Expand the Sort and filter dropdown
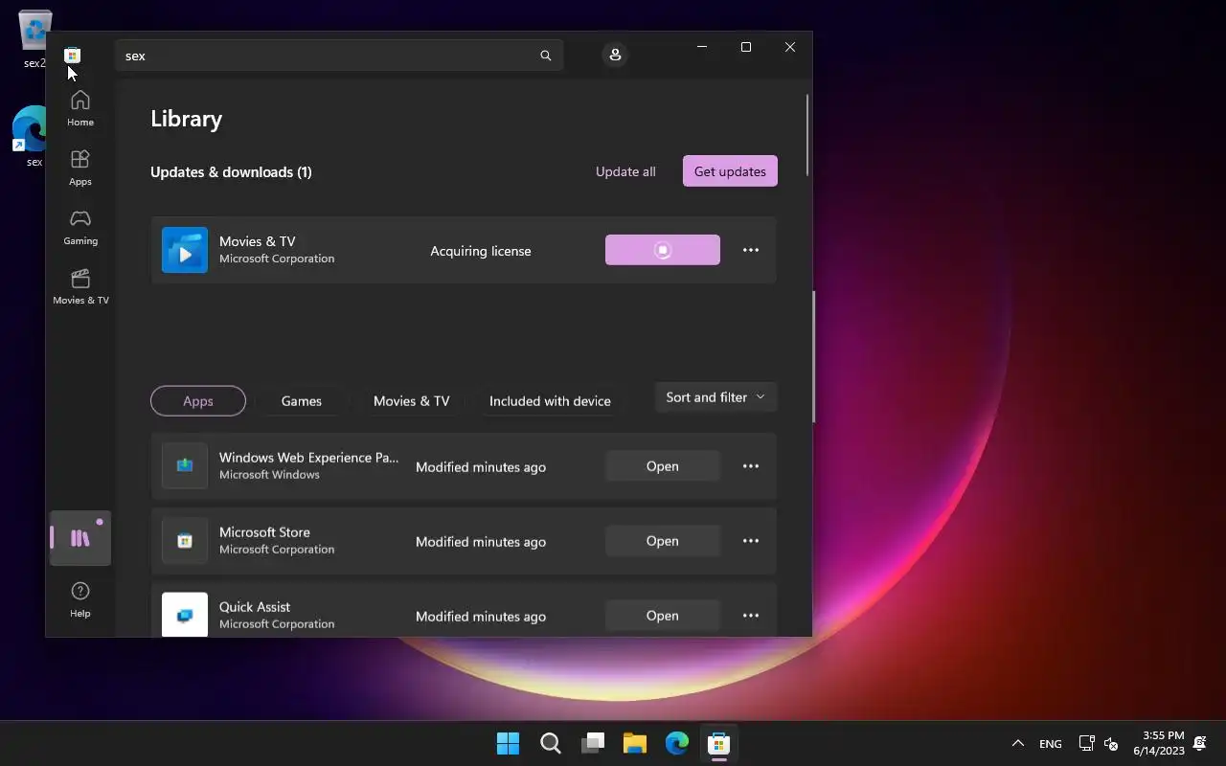 coord(716,397)
